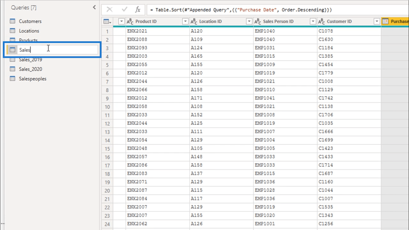This screenshot has width=409, height=230.
Task: Open the Product ID filter dropdown
Action: [x=185, y=21]
